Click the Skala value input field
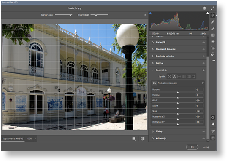The image size is (228, 166). tap(199, 111)
